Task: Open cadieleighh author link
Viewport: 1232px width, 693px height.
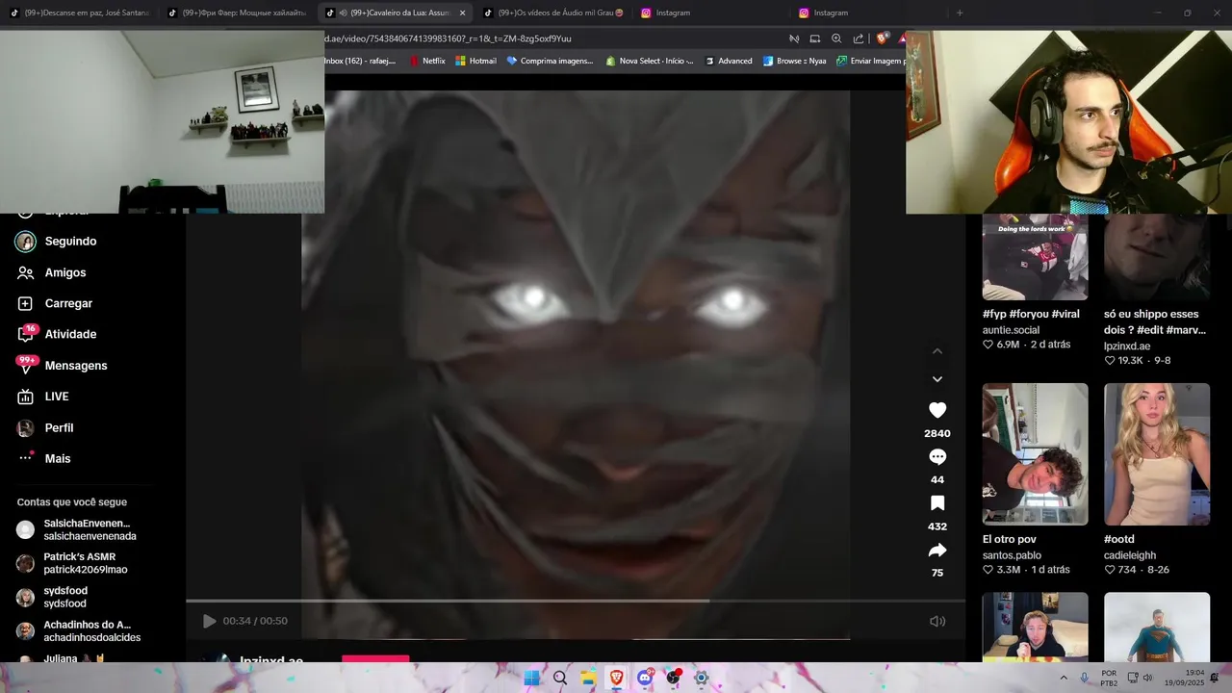Action: coord(1130,555)
